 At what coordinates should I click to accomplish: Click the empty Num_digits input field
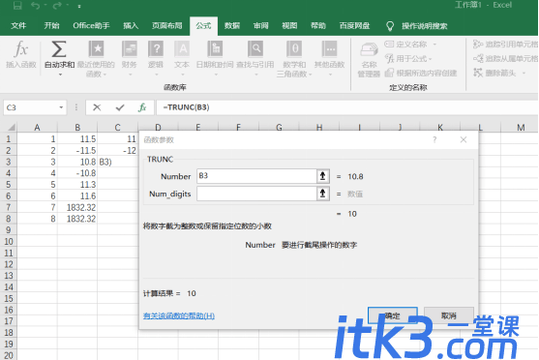pos(256,194)
